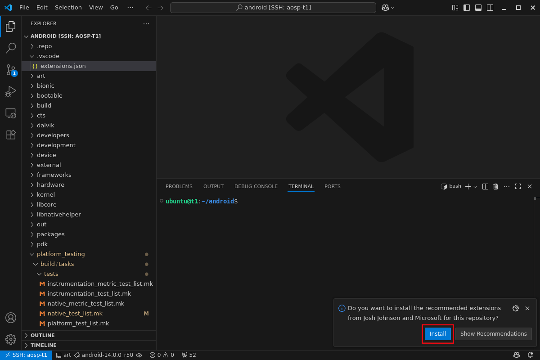This screenshot has width=540, height=360.
Task: Switch to the OUTPUT tab
Action: [213, 186]
